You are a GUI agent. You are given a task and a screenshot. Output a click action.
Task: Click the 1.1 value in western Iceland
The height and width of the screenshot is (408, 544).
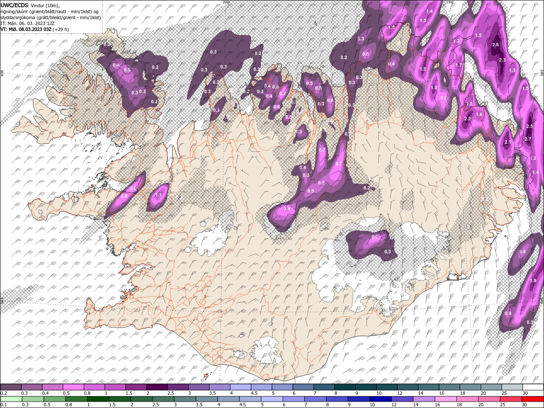click(159, 194)
